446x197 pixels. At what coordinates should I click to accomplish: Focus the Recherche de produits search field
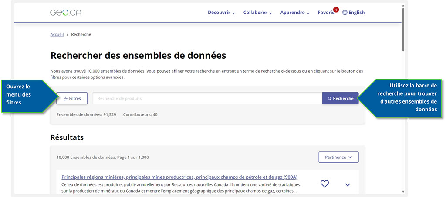[x=207, y=98]
